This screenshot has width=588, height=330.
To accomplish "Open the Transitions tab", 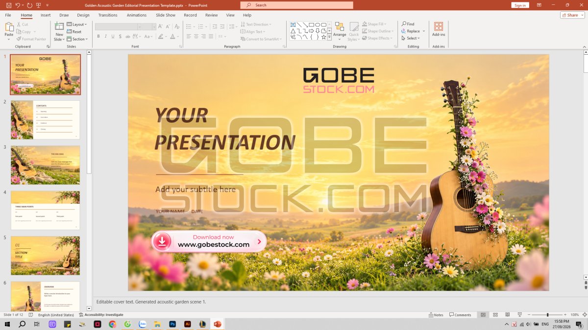I will pyautogui.click(x=108, y=15).
